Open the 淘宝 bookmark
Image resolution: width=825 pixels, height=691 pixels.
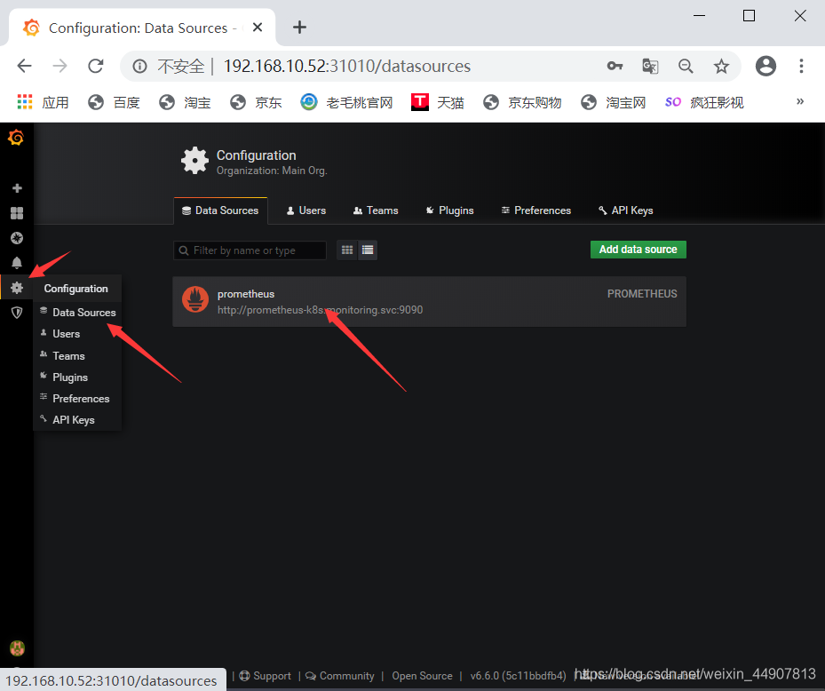pyautogui.click(x=186, y=102)
